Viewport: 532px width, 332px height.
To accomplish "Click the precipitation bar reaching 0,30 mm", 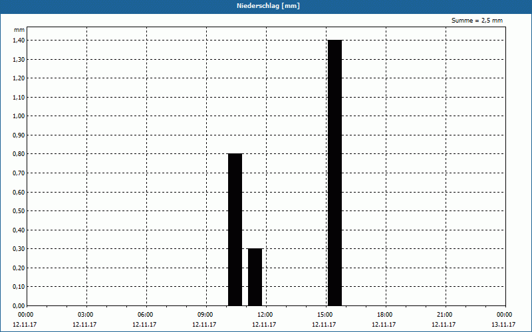I will (x=255, y=277).
